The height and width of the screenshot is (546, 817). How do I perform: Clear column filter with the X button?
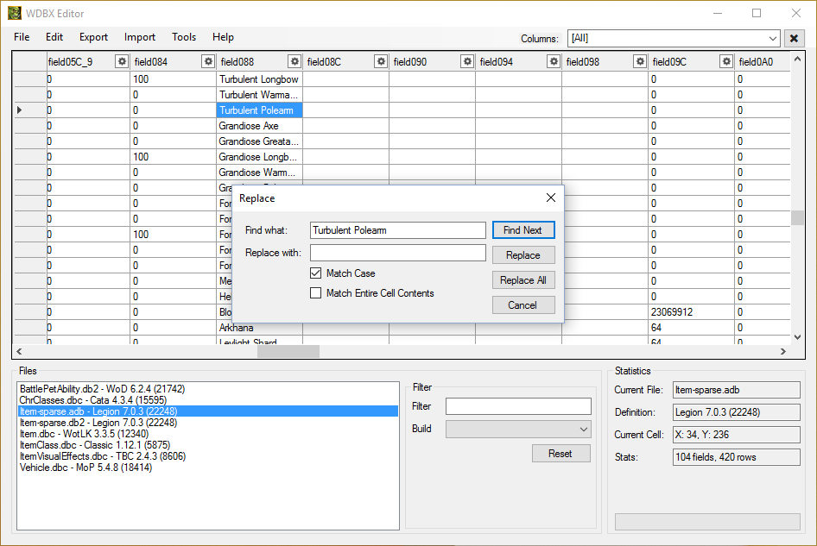(794, 38)
